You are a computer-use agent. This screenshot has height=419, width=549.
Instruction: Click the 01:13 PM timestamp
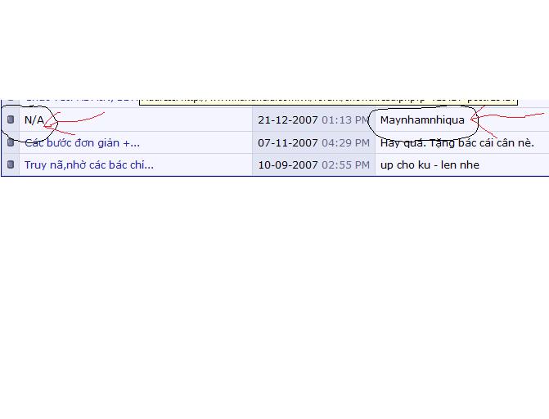pyautogui.click(x=345, y=120)
